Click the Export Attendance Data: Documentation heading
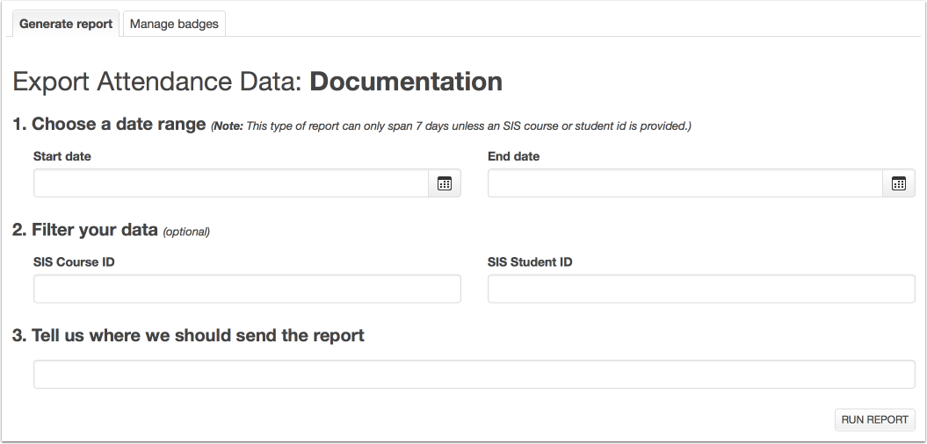 257,82
